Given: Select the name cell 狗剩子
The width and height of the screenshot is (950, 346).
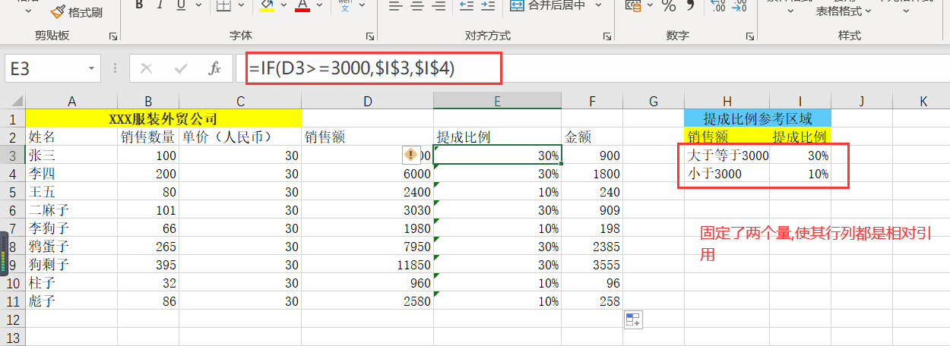Looking at the screenshot, I should [72, 264].
